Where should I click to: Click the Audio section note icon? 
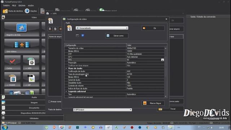(x=3, y=97)
